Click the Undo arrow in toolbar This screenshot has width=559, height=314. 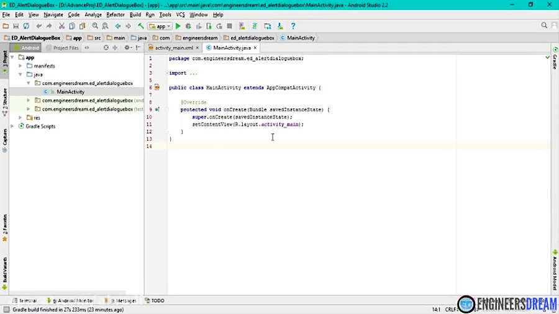(39, 26)
